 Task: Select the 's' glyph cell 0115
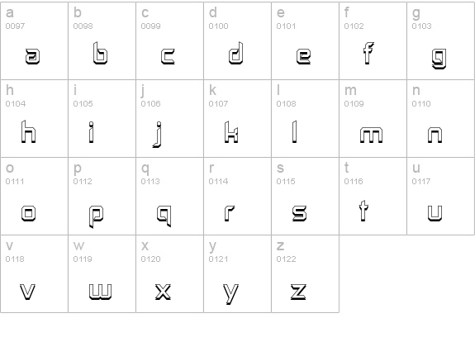tap(305, 196)
